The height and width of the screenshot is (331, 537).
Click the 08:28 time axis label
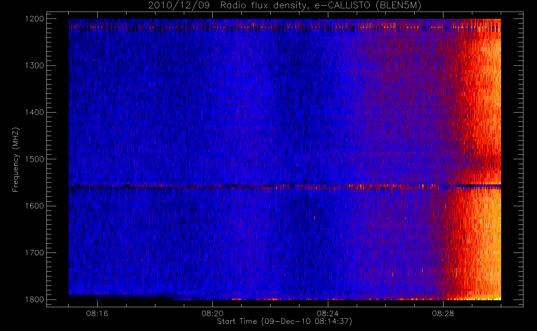click(443, 313)
